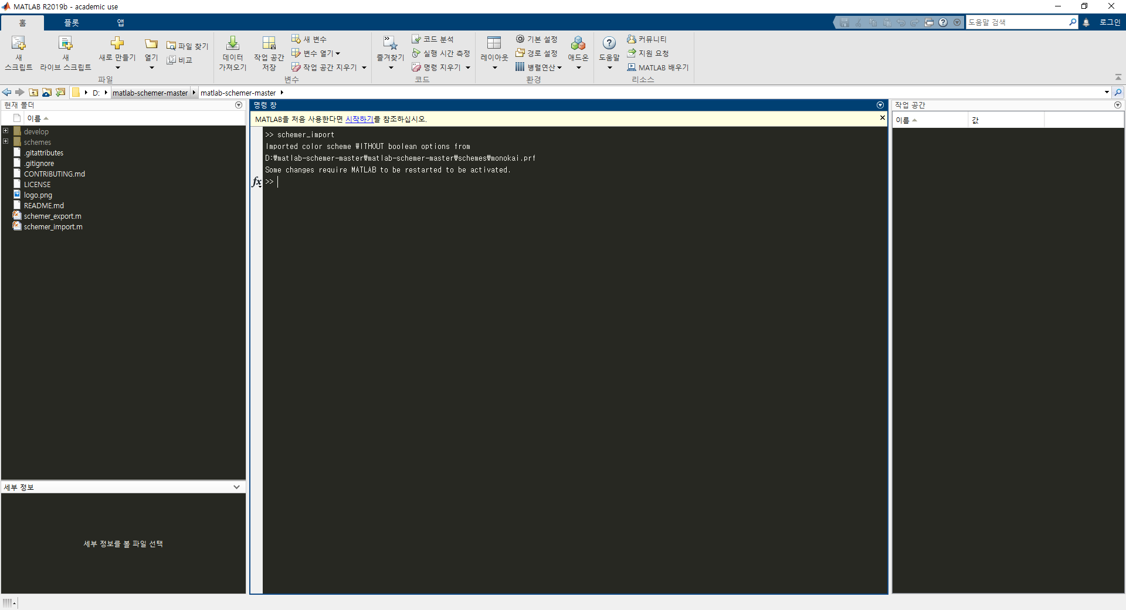Click Learn MATLAB (MATLAB 배우기)
Viewport: 1126px width, 610px height.
point(658,67)
